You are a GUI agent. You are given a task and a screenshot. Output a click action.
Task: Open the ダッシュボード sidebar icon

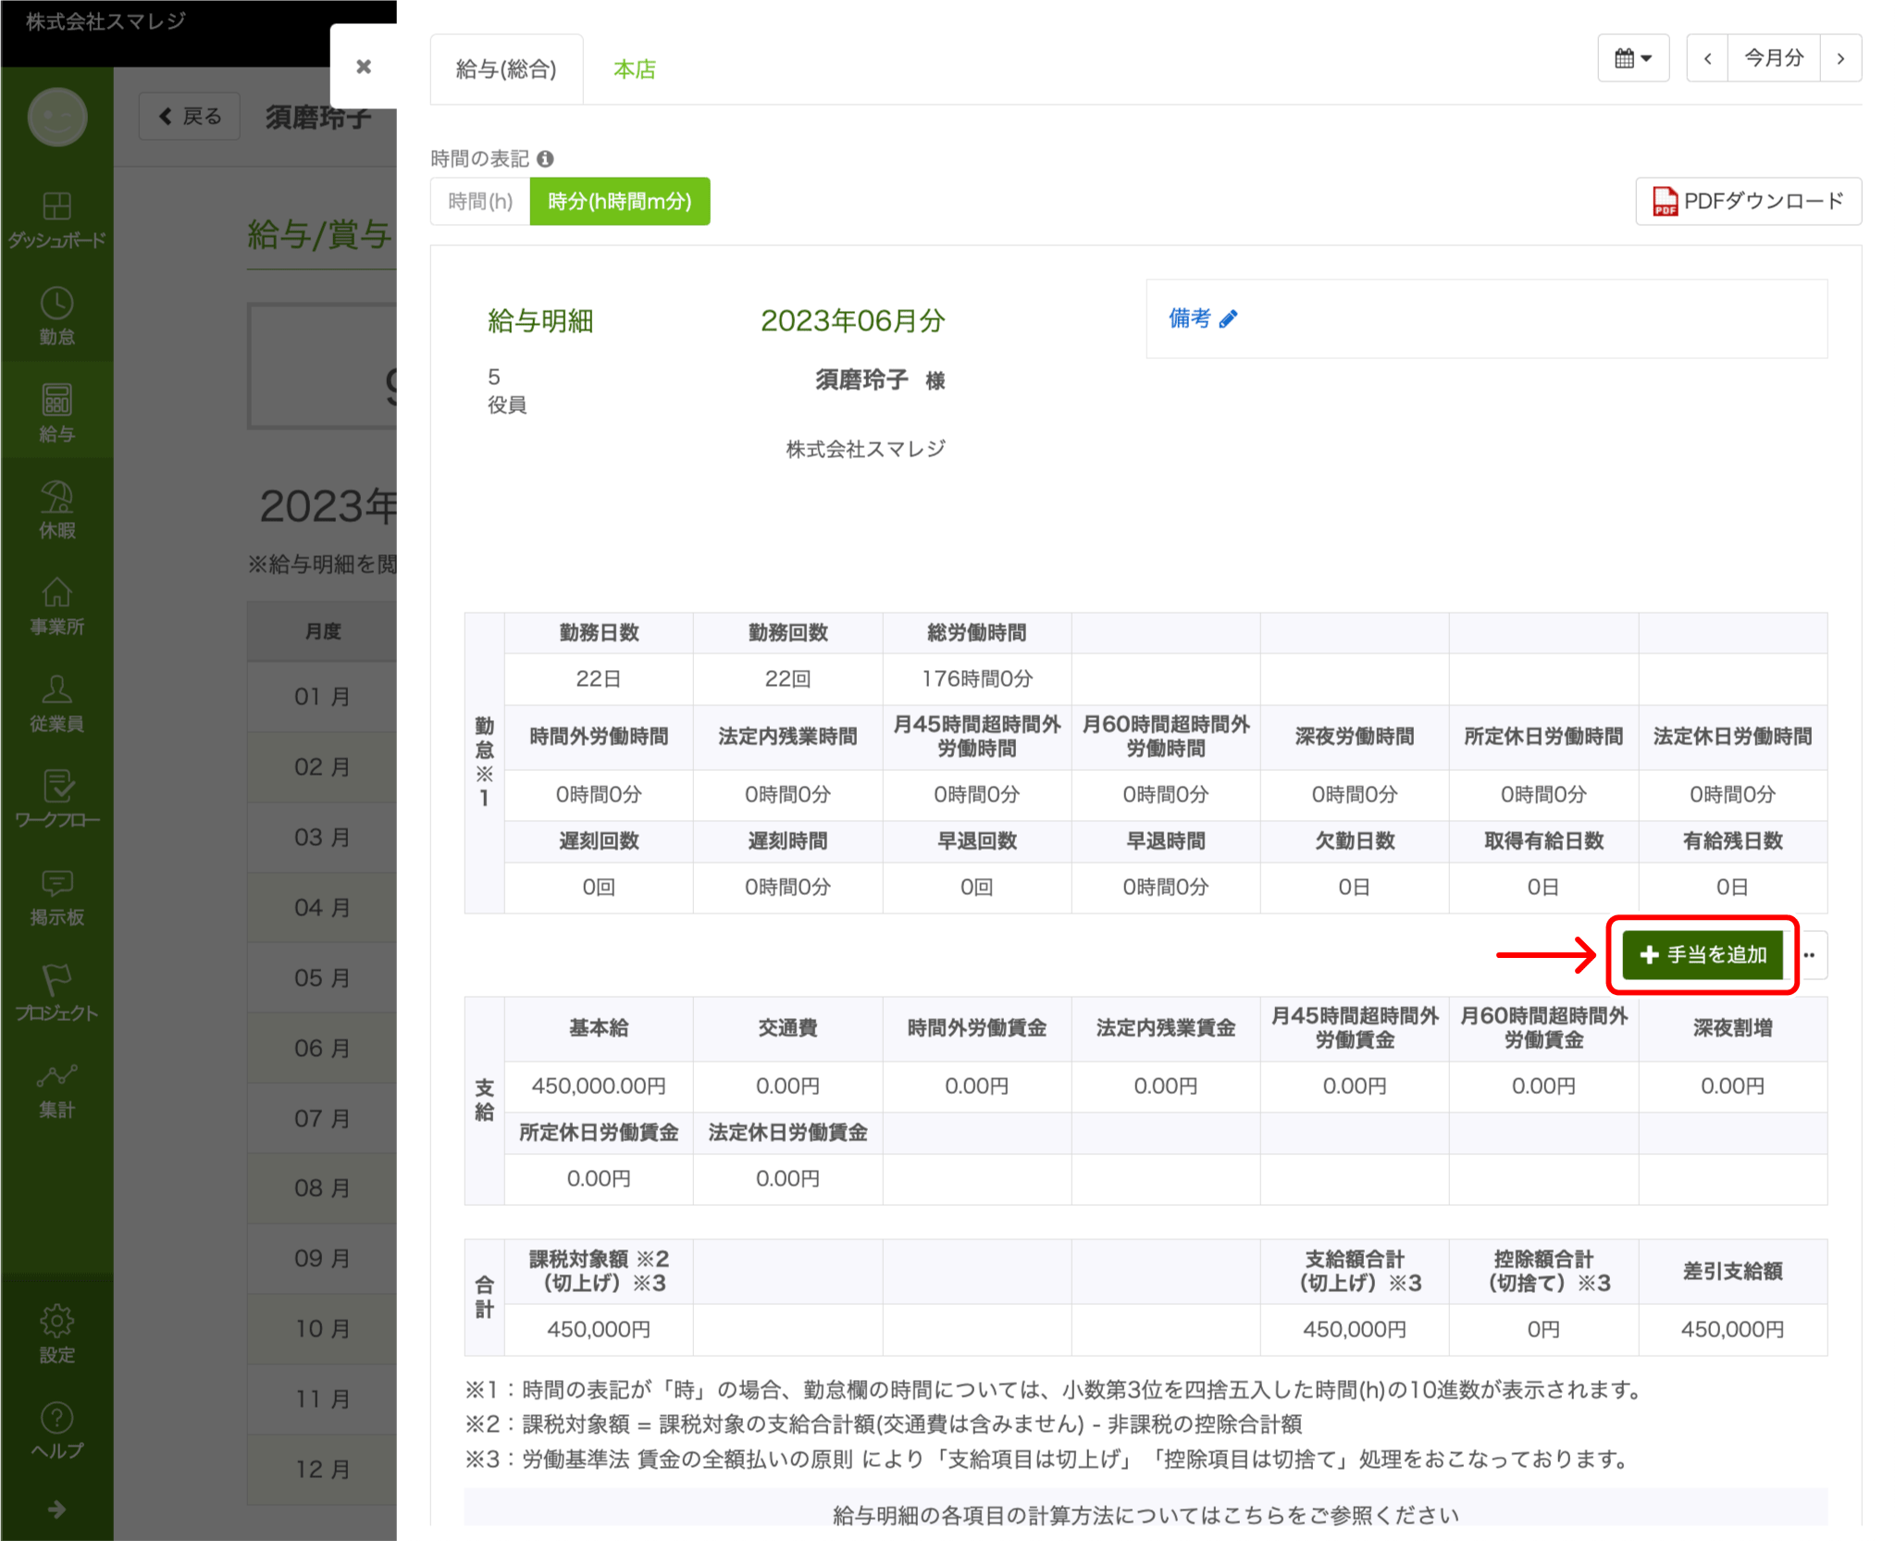pos(56,219)
